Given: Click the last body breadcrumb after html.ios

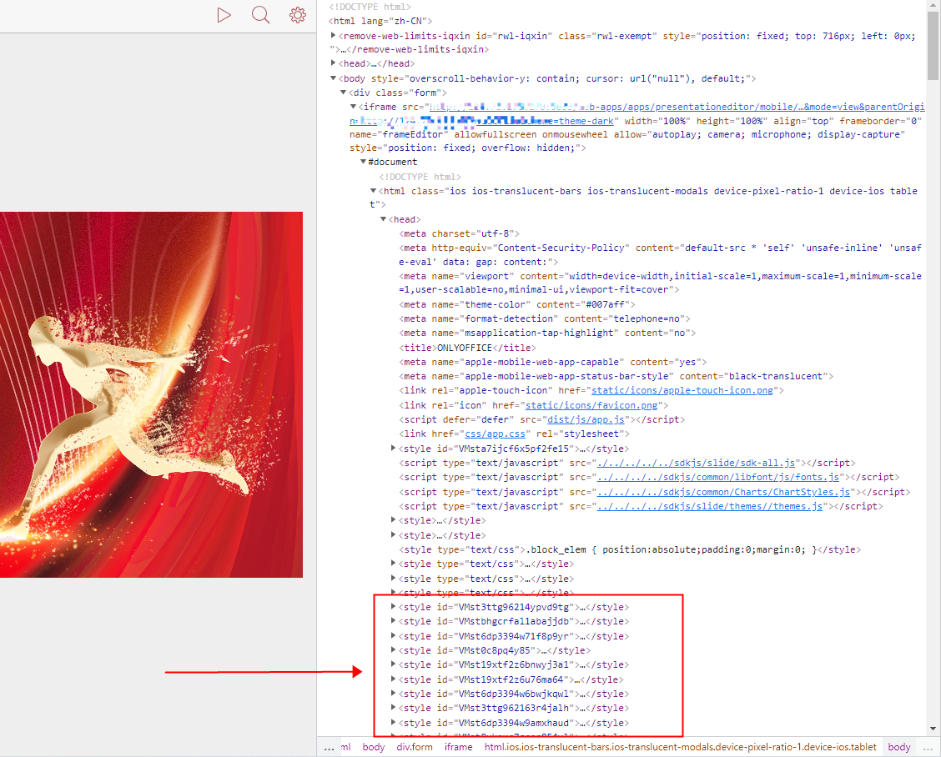Looking at the screenshot, I should coord(899,747).
